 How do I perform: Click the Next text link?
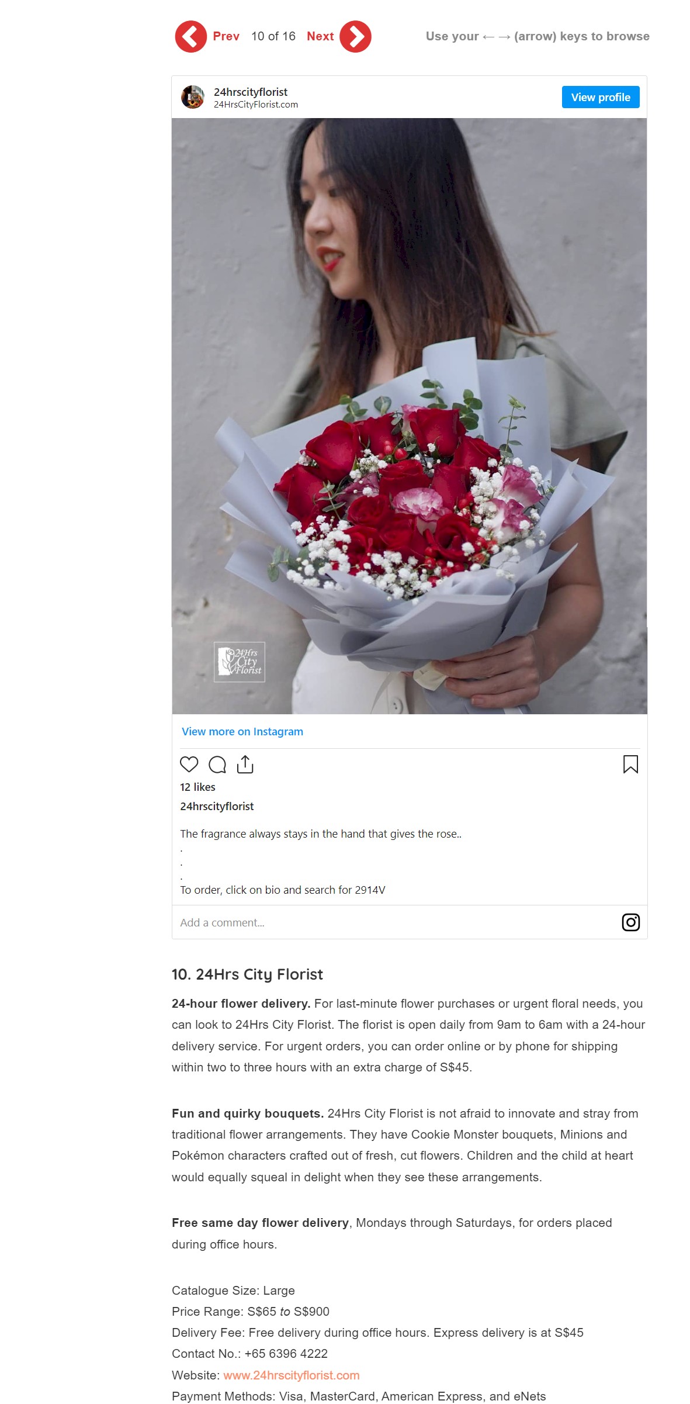(320, 36)
